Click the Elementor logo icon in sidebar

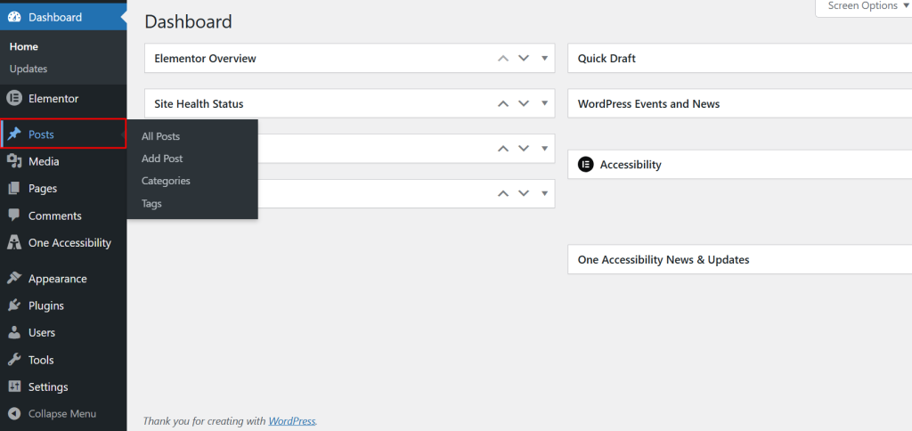14,98
